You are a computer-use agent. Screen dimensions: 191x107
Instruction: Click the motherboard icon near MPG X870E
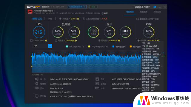pyautogui.click(x=97, y=79)
